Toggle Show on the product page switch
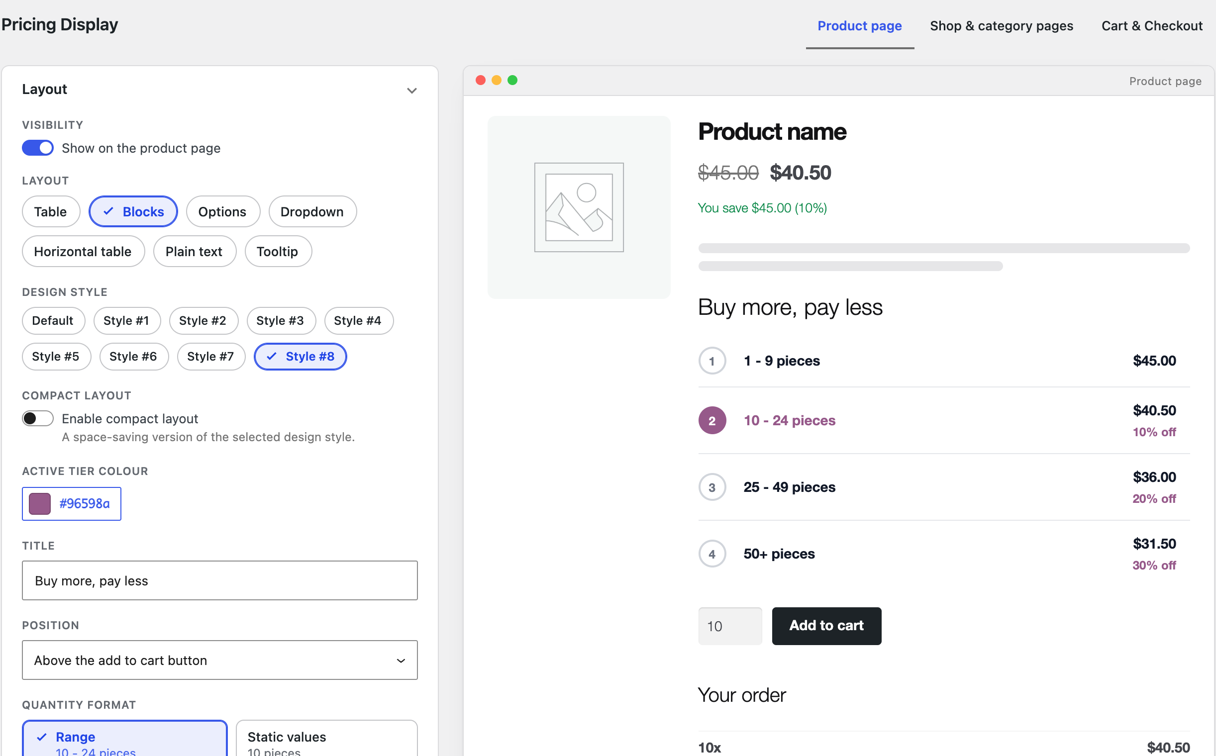The width and height of the screenshot is (1216, 756). (37, 148)
